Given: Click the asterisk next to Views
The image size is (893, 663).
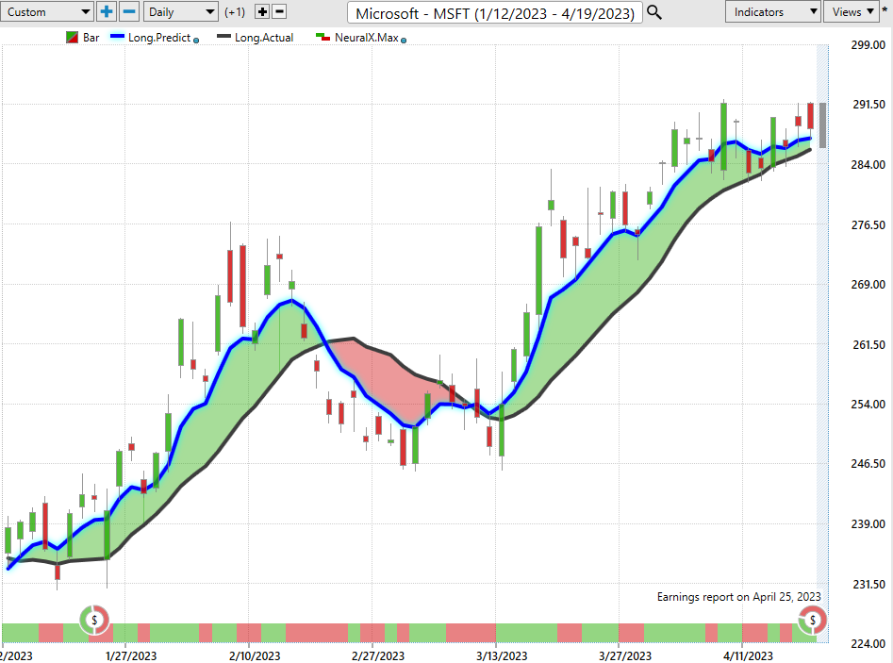Looking at the screenshot, I should (885, 10).
